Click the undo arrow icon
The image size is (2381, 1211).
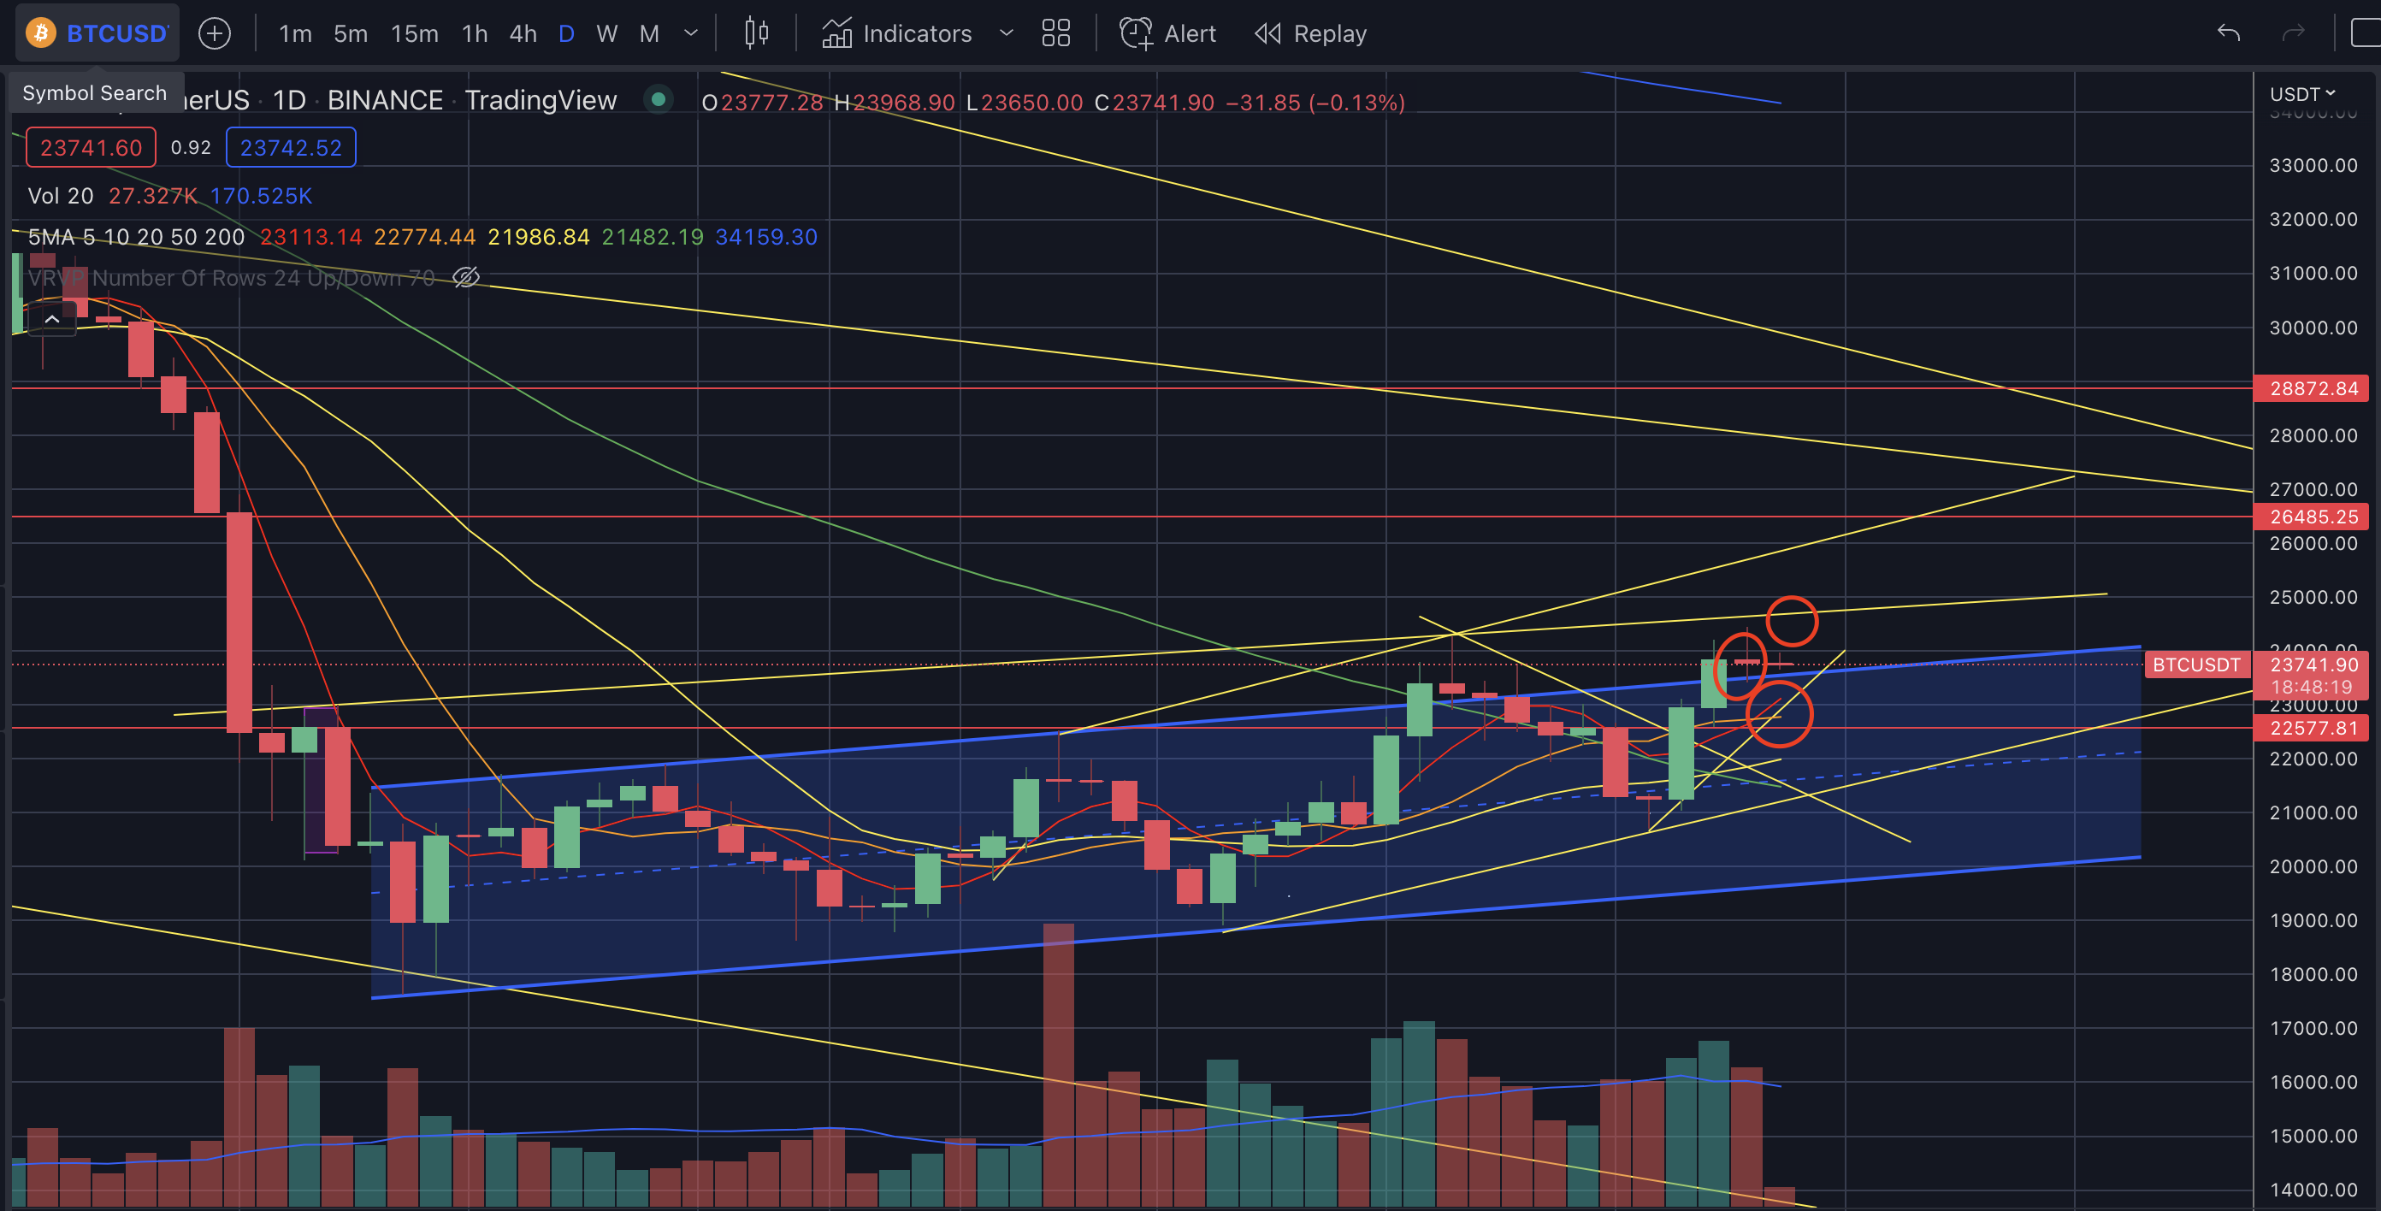point(2229,33)
